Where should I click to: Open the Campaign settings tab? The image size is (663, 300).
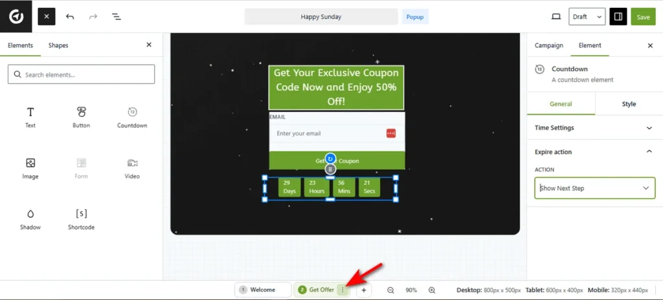point(549,45)
